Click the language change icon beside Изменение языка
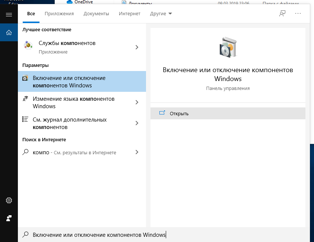314x242 pixels. coord(25,99)
